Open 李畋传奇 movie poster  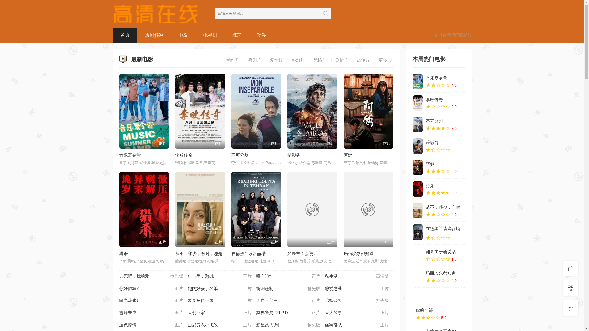(x=200, y=111)
